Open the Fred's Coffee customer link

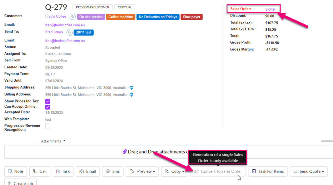click(x=56, y=16)
